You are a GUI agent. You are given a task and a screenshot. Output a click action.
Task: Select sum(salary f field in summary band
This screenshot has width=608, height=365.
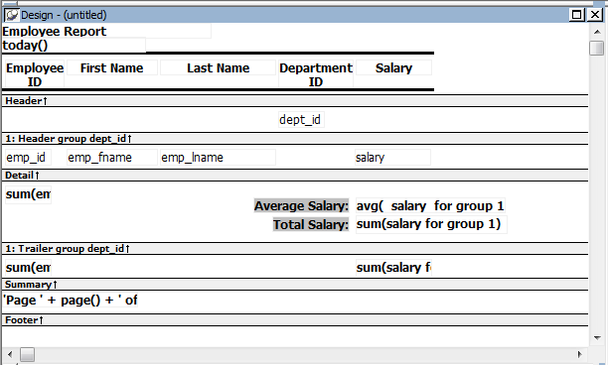(x=393, y=267)
